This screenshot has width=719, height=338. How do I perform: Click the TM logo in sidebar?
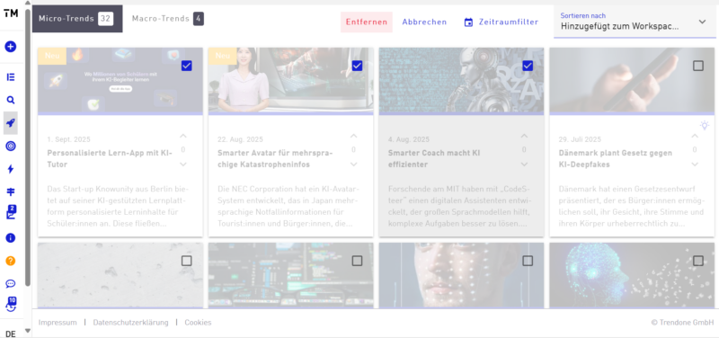(11, 13)
